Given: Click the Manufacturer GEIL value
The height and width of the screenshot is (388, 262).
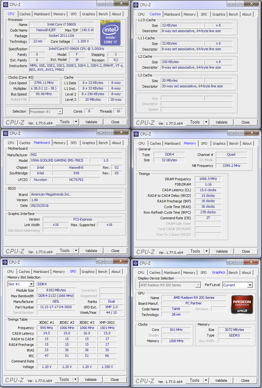Looking at the screenshot, I should [x=56, y=302].
